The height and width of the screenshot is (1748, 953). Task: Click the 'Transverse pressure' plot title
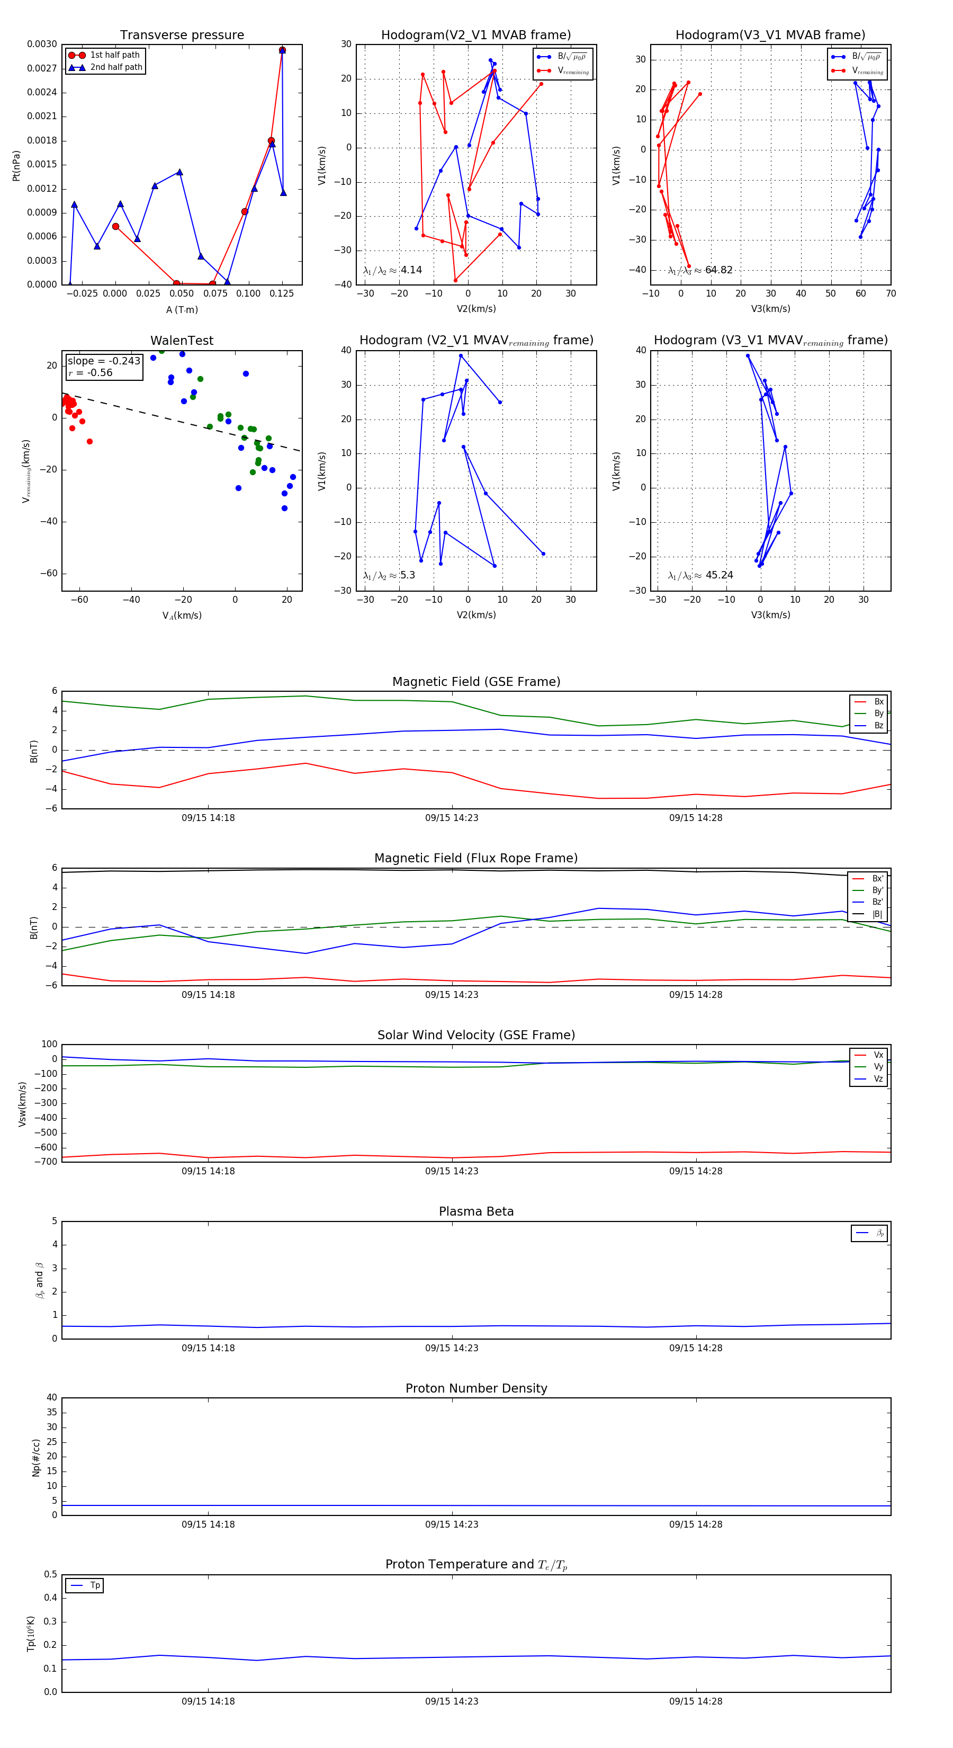(x=182, y=35)
